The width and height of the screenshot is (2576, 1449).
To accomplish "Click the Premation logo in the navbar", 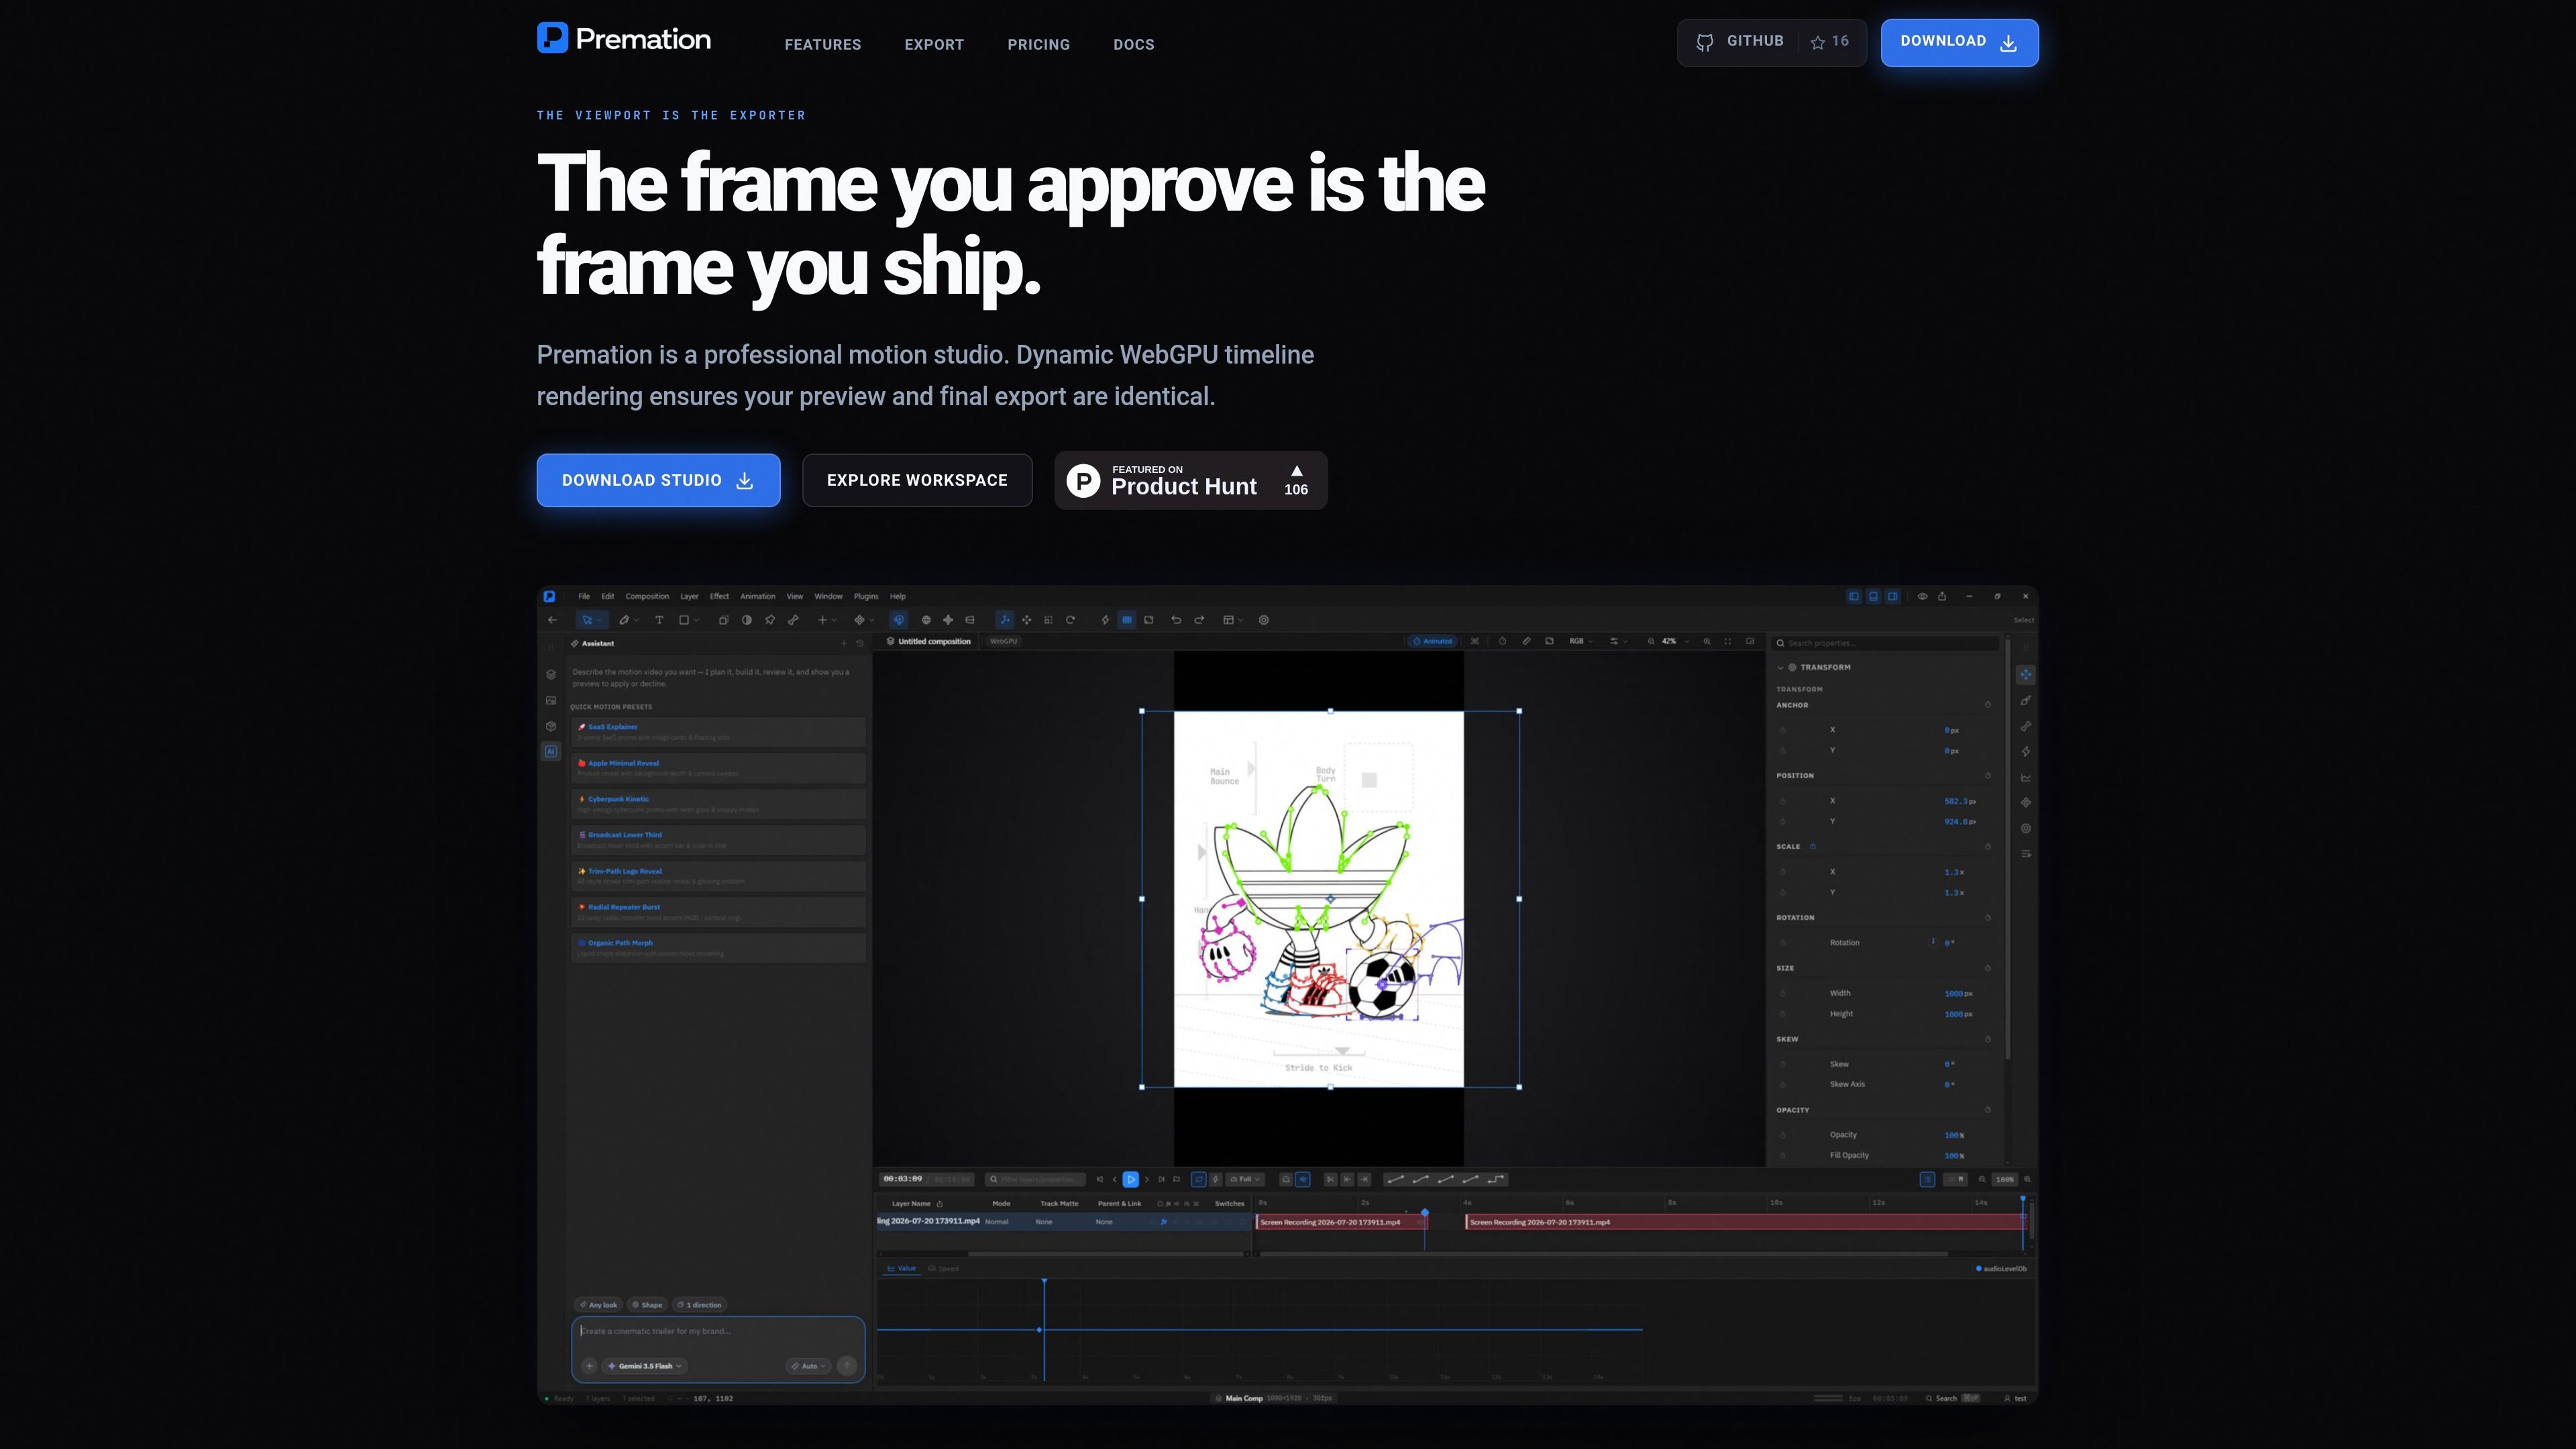I will pos(624,39).
